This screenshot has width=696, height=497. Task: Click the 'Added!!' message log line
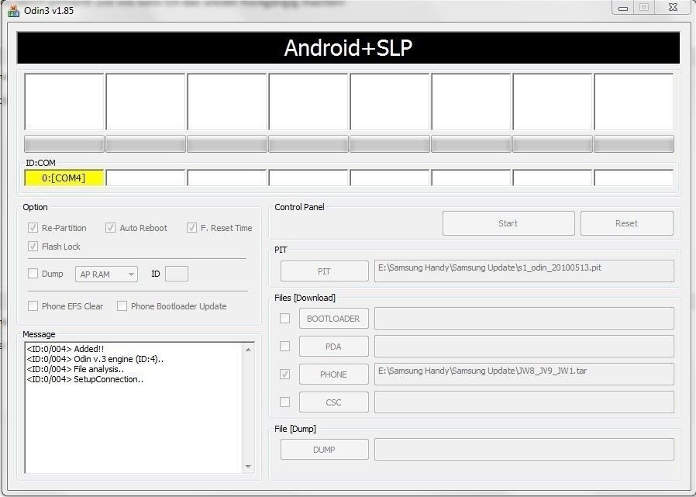(x=65, y=349)
